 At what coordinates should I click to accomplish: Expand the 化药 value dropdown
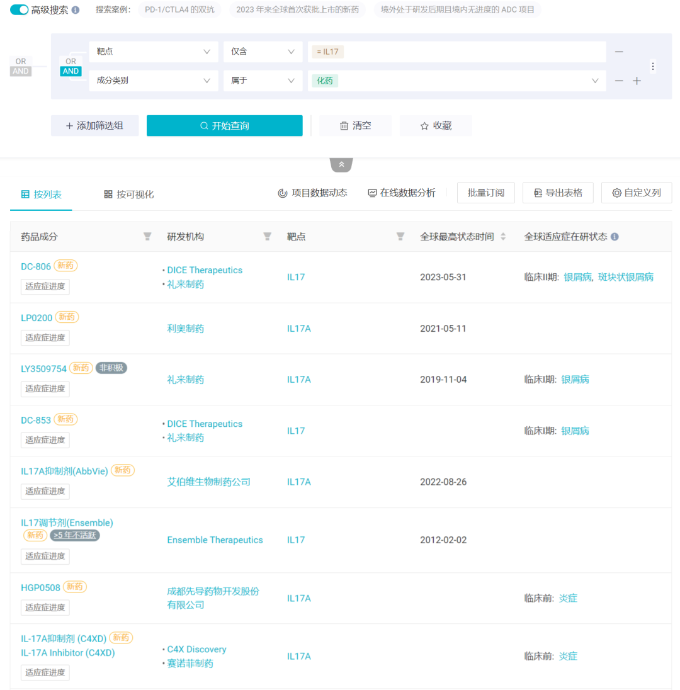click(594, 81)
